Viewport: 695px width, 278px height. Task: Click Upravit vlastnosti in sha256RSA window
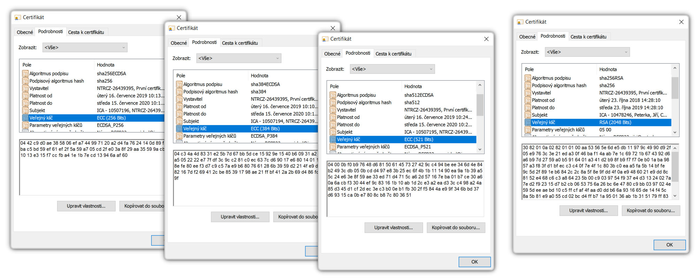pos(588,210)
